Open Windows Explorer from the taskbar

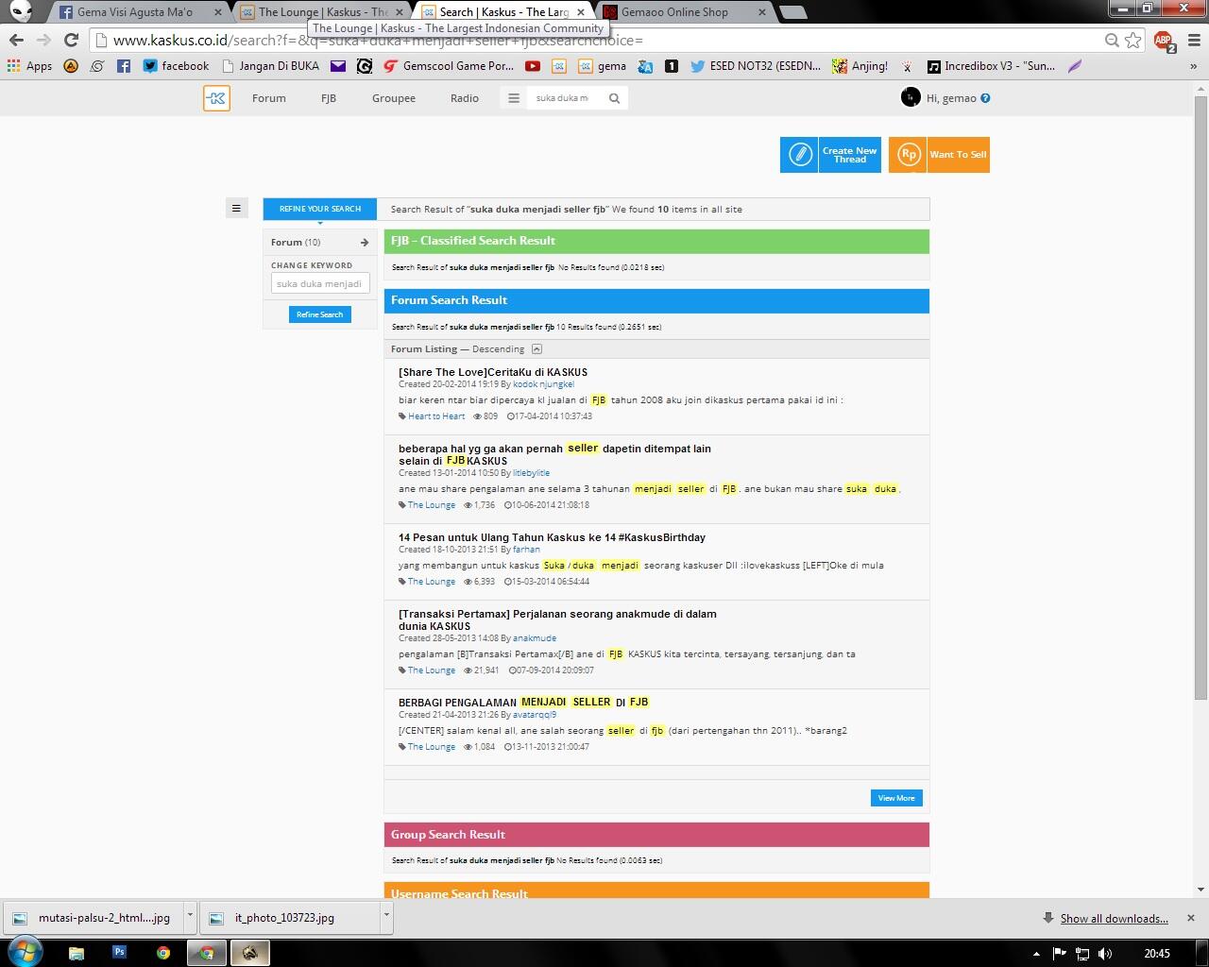coord(76,952)
